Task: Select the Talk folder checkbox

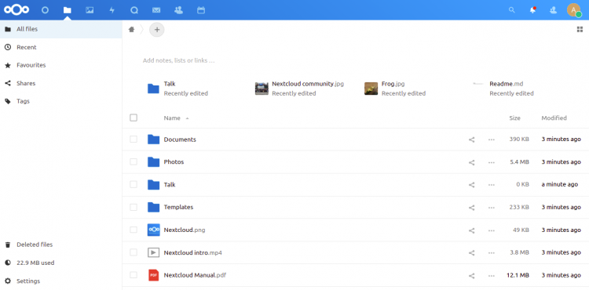Action: pyautogui.click(x=134, y=184)
